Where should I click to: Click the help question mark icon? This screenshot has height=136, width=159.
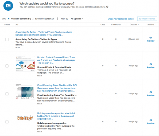click(x=107, y=7)
